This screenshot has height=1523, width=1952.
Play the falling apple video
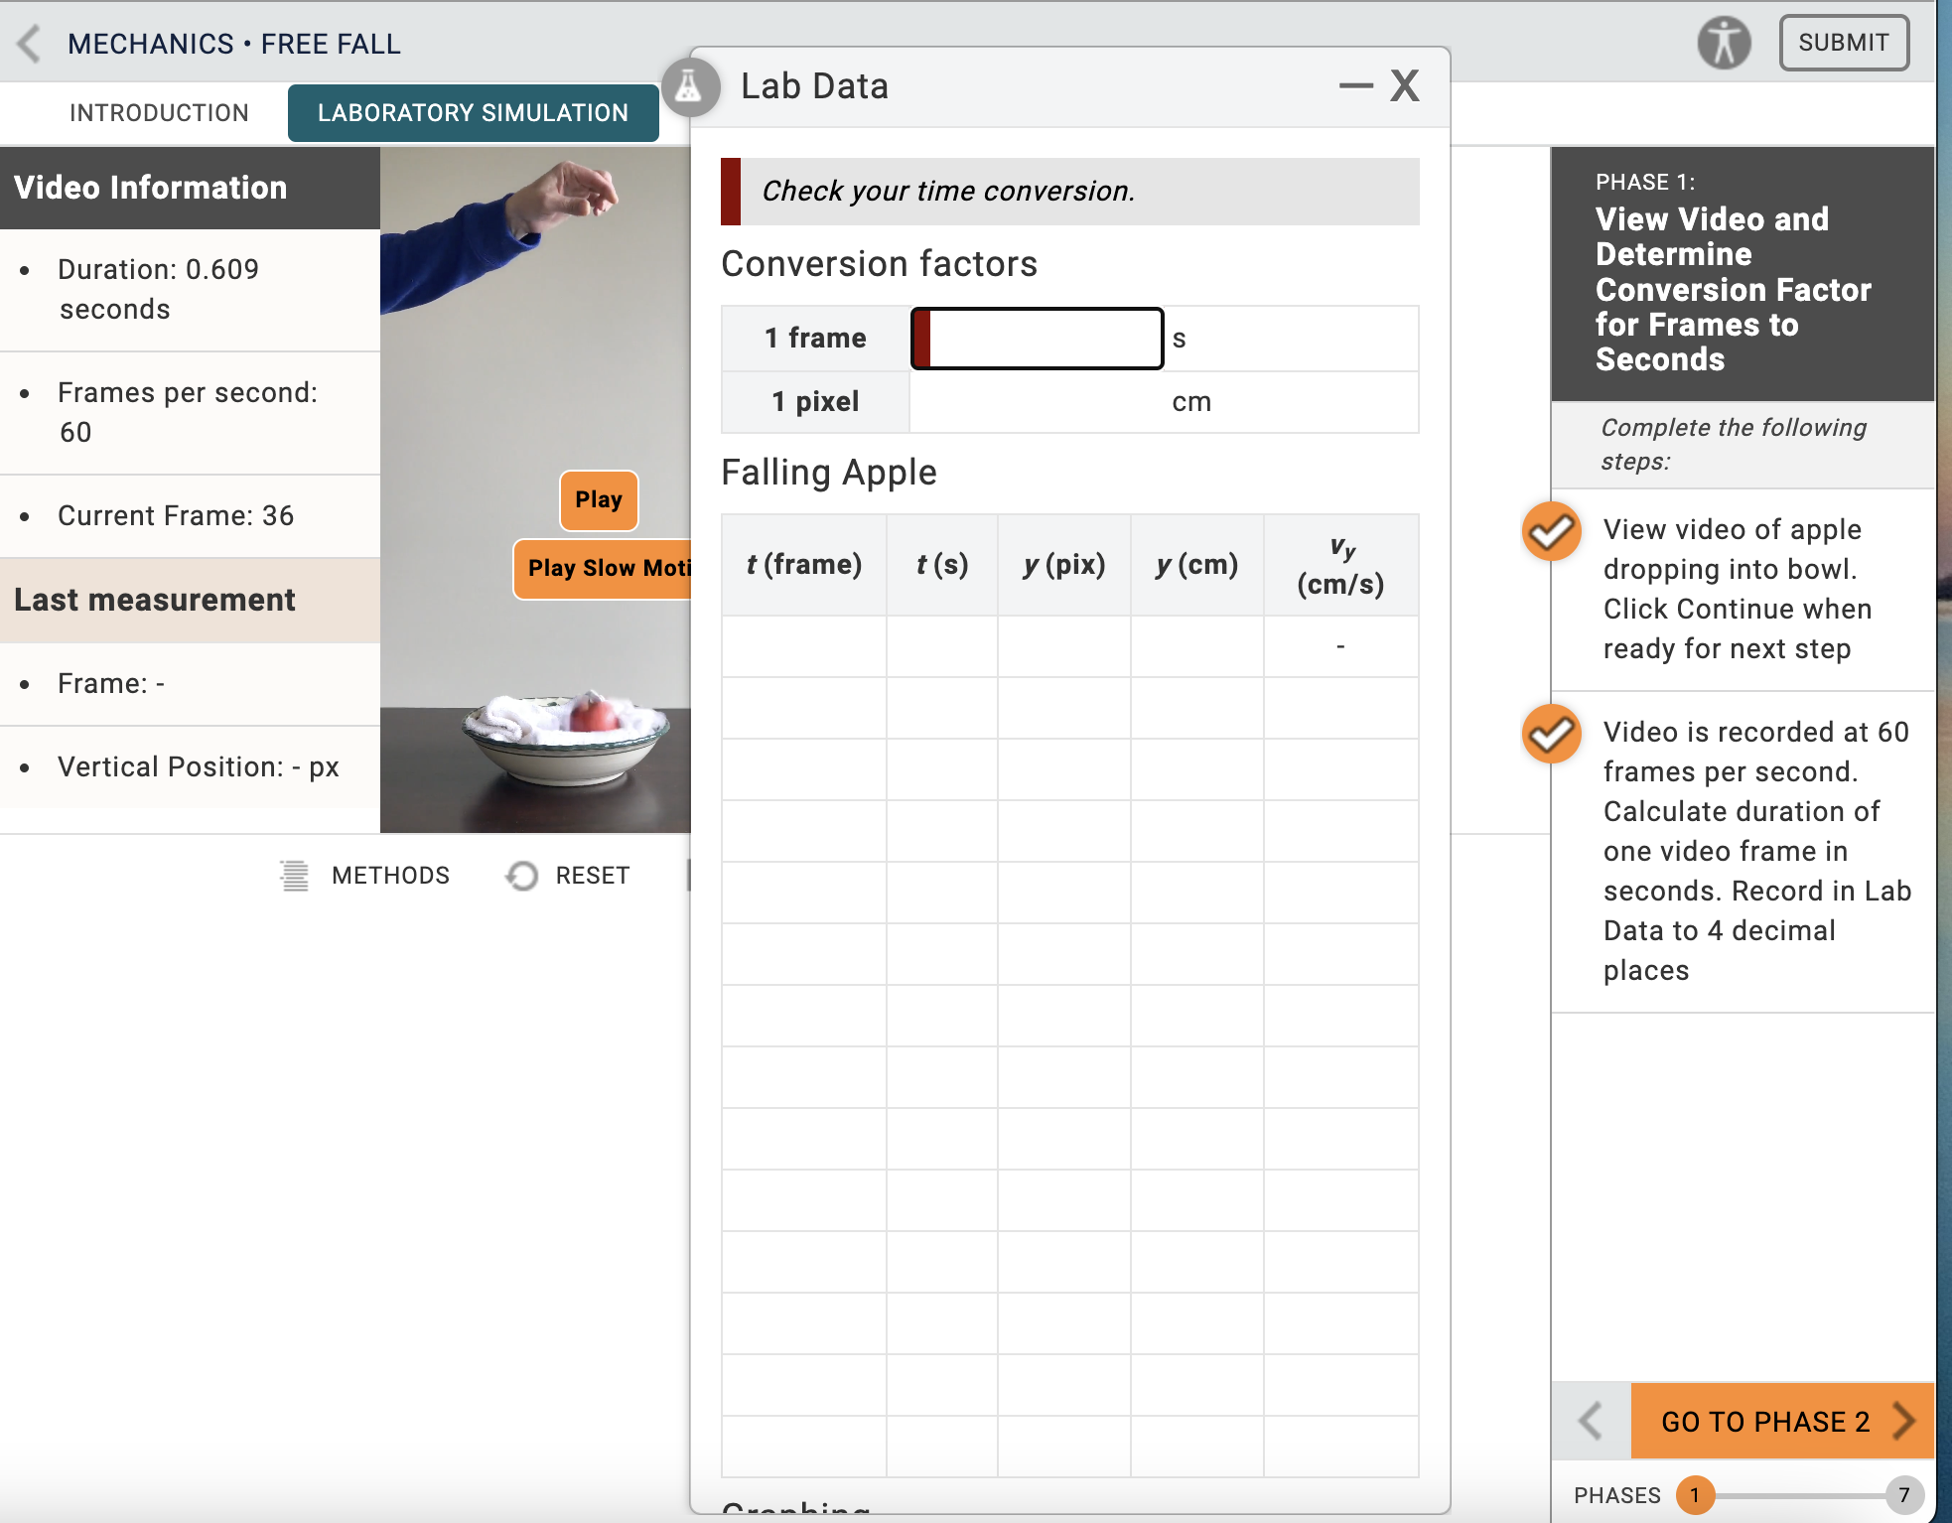(x=598, y=499)
